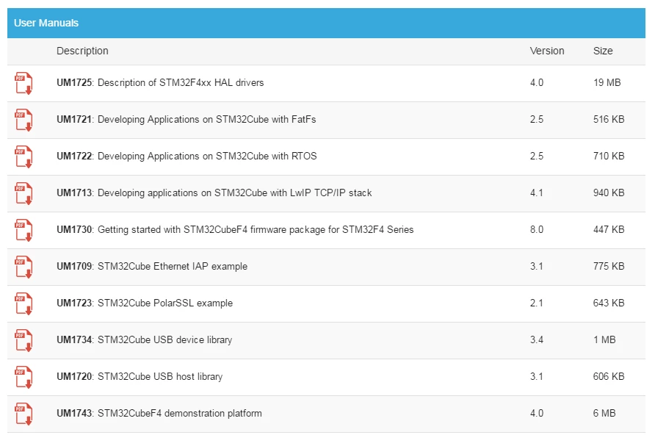Open UM1725 Description of STM32F4xx HAL drivers
This screenshot has height=446, width=655.
160,83
